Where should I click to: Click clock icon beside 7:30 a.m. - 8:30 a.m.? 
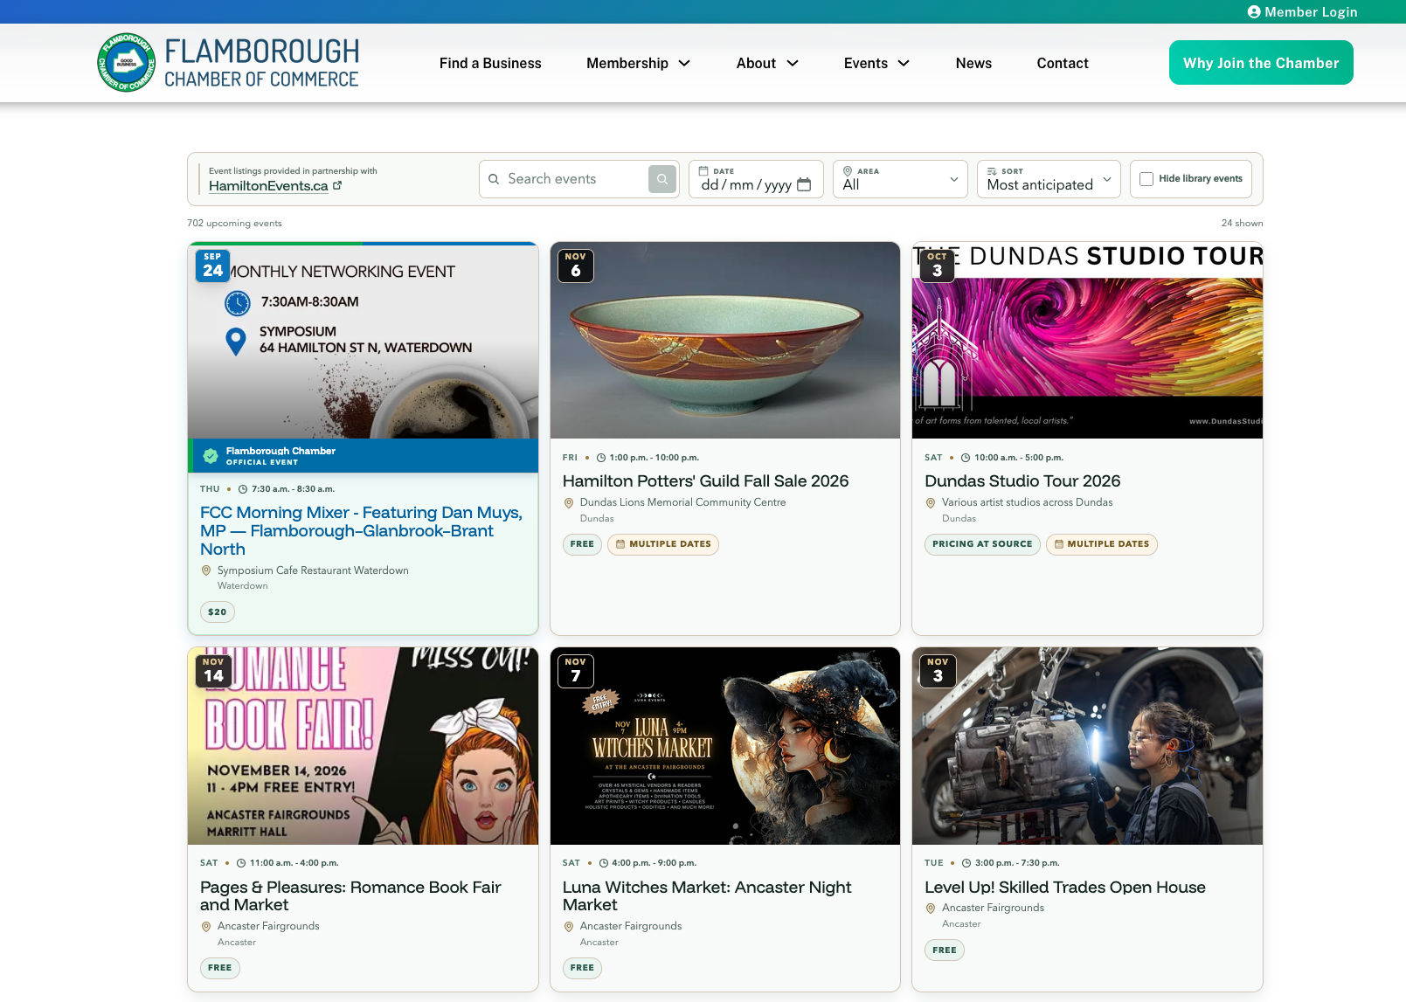(x=243, y=489)
